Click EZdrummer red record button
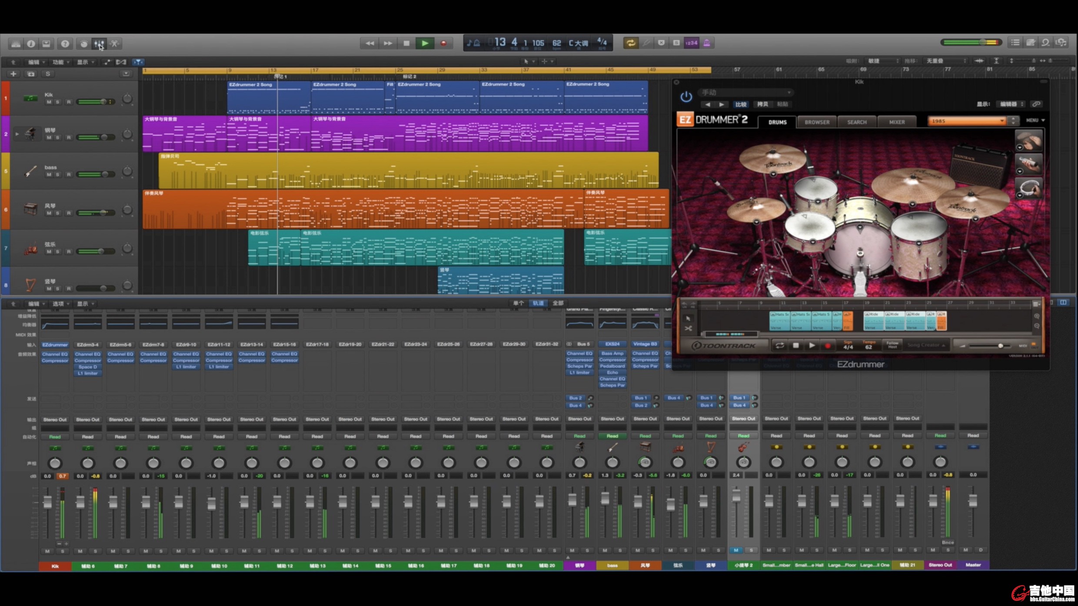This screenshot has width=1078, height=606. point(828,346)
